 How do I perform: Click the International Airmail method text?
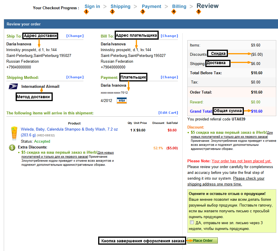pos(40,86)
